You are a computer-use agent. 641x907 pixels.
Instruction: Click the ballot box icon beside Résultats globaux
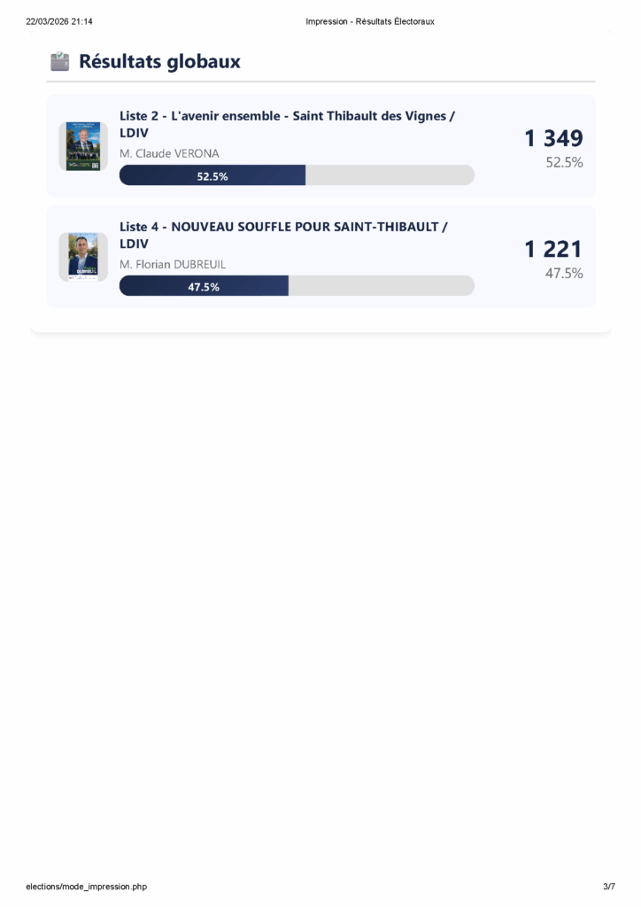pyautogui.click(x=59, y=62)
